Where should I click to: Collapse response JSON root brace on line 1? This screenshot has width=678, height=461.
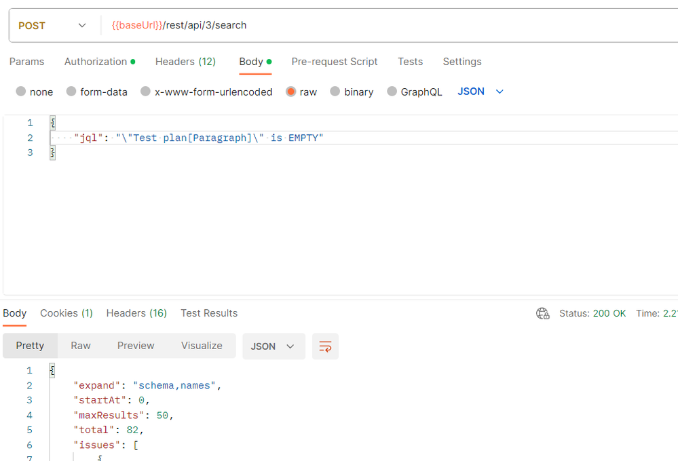(52, 370)
